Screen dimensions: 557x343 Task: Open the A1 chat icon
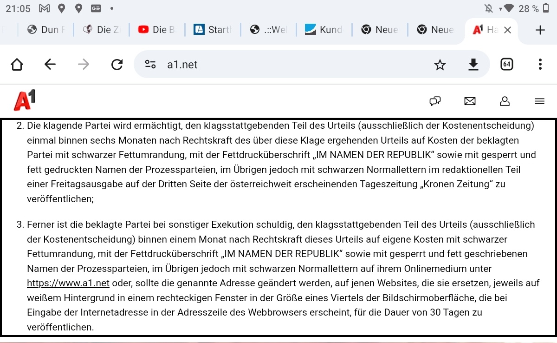pyautogui.click(x=435, y=101)
